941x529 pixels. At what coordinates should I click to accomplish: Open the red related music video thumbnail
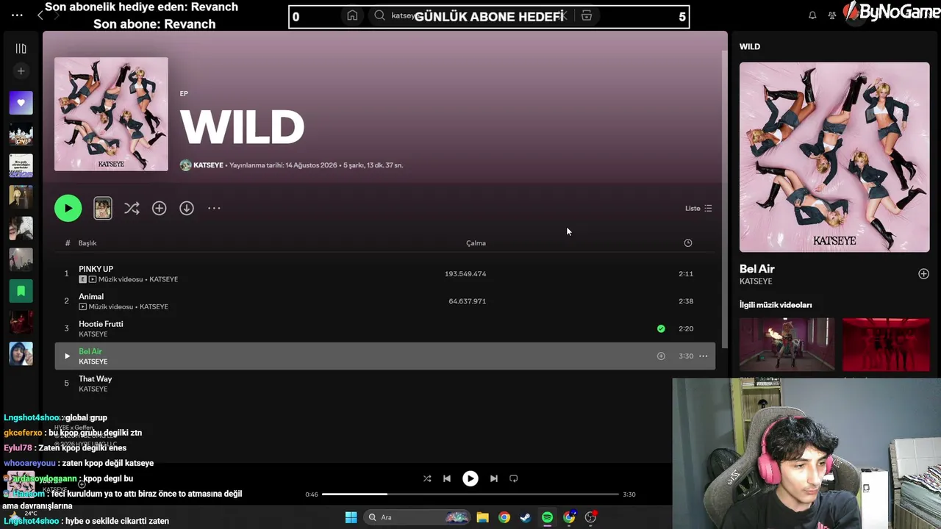886,345
